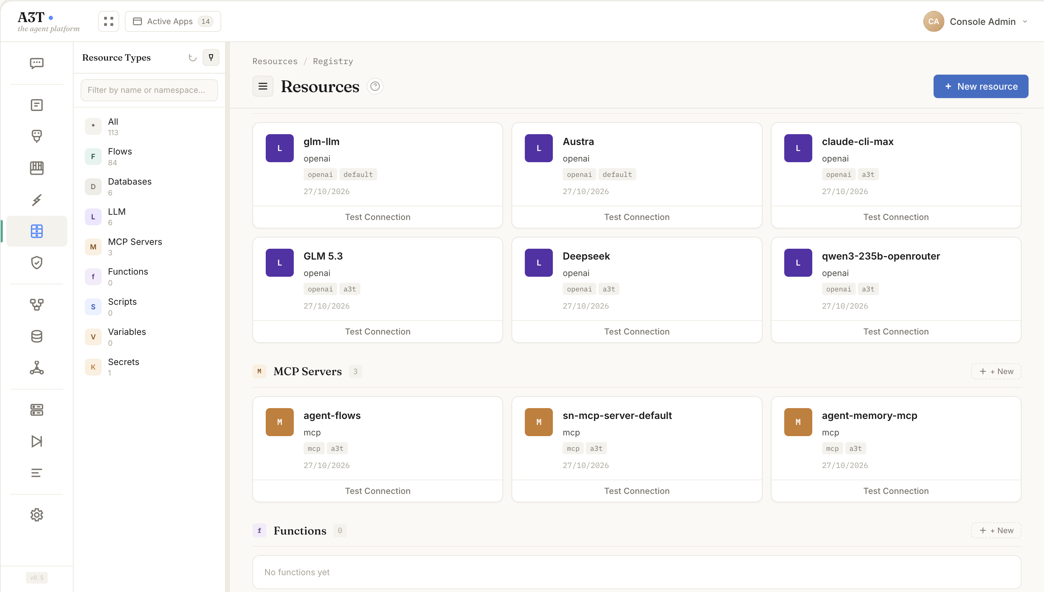Click the apps grid launcher icon
The image size is (1044, 592).
tap(109, 21)
